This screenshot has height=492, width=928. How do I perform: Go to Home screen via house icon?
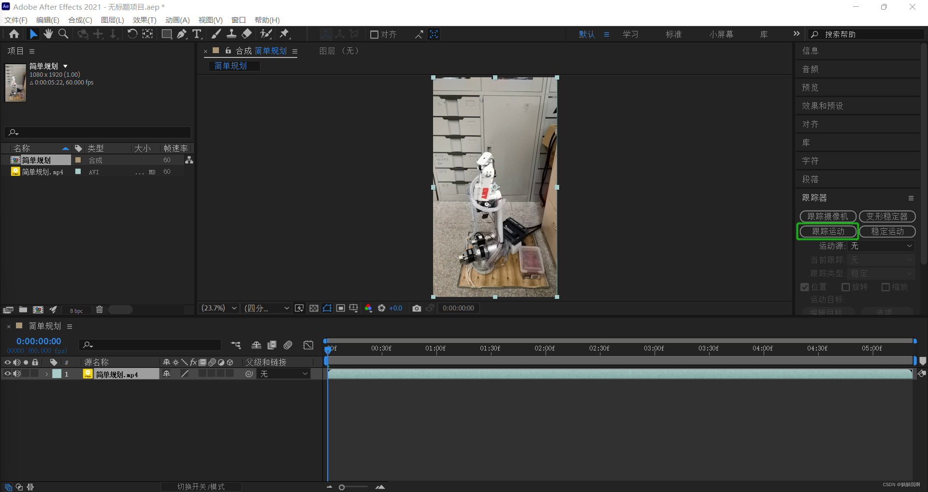[14, 34]
